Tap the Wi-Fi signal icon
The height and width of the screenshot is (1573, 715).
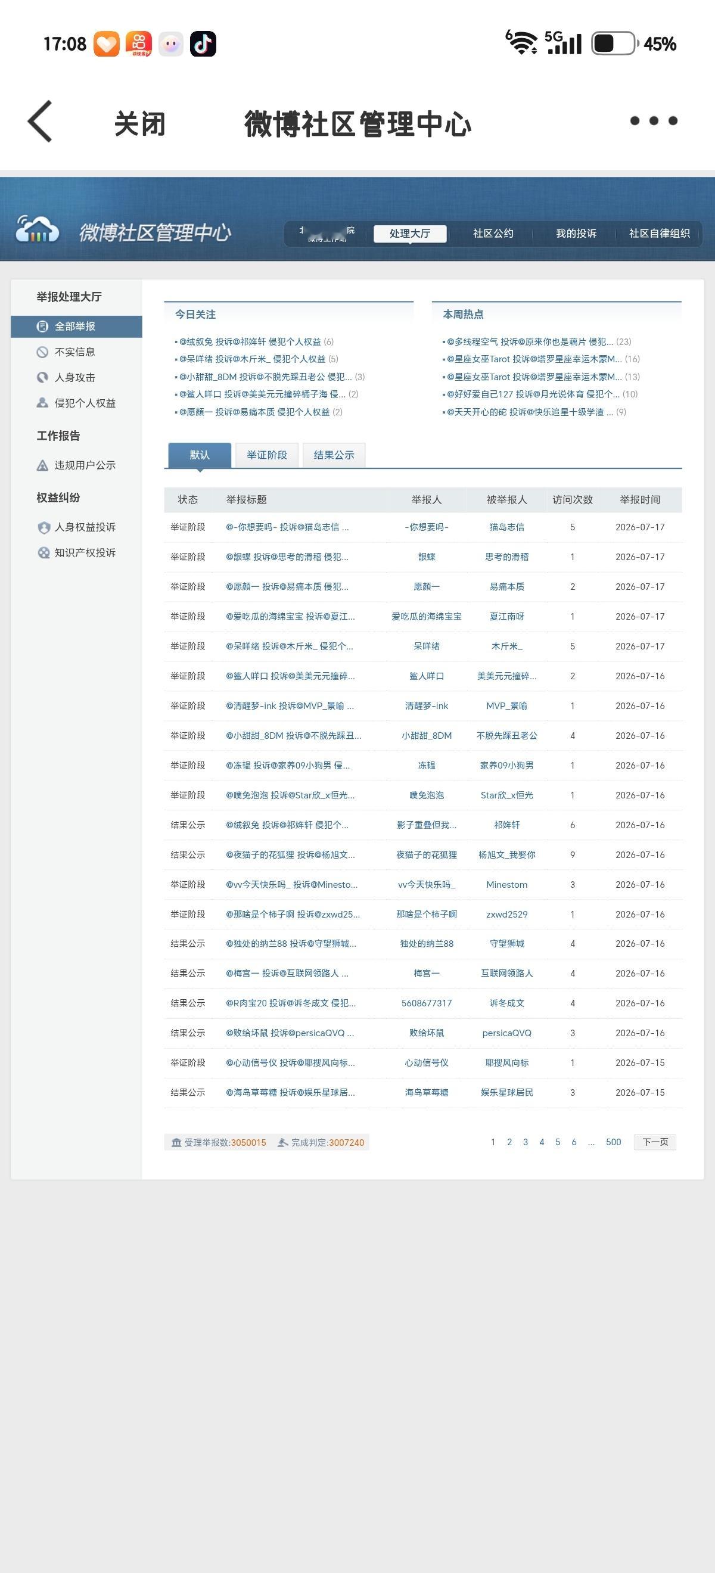[521, 43]
